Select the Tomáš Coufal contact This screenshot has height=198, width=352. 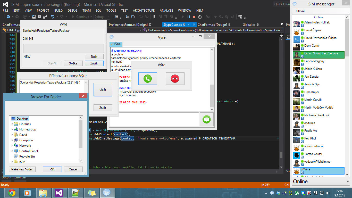point(319,155)
